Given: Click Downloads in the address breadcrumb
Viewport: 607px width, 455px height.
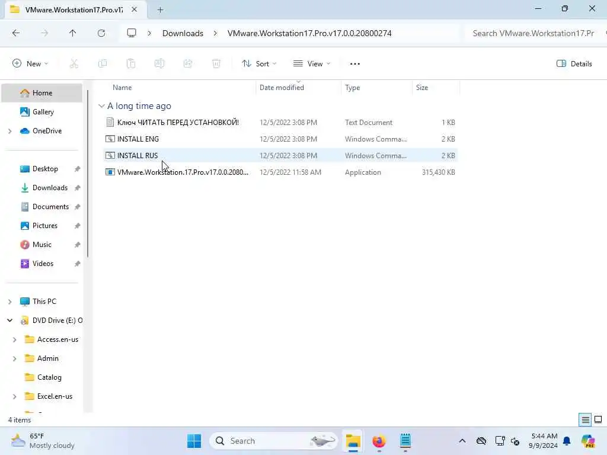Looking at the screenshot, I should (183, 33).
